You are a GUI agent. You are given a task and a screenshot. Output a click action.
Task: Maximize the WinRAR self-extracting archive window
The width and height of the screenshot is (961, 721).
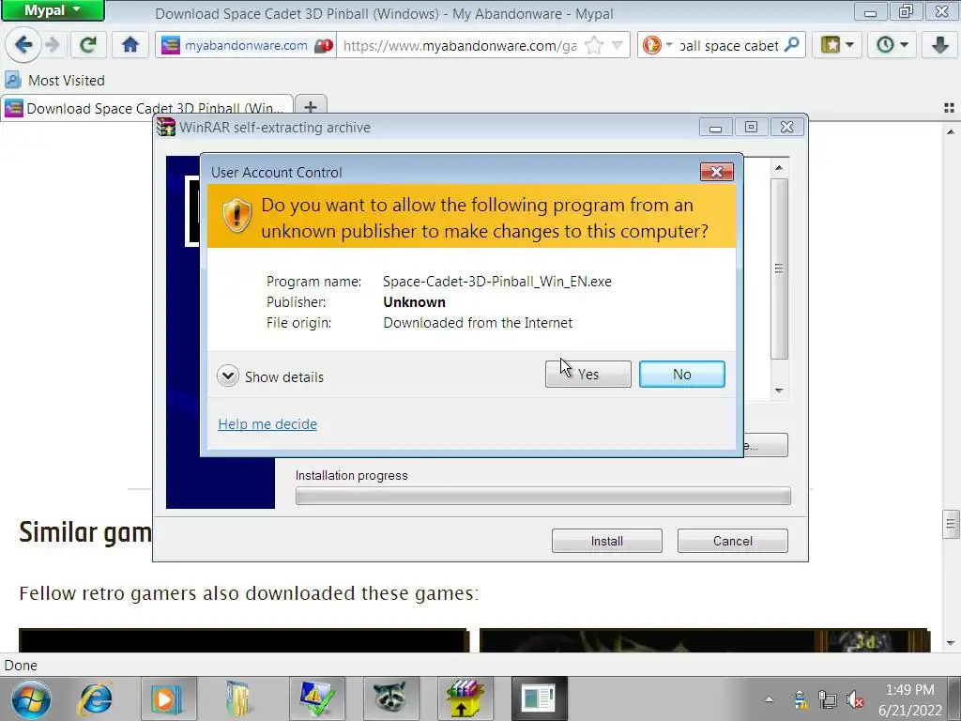(751, 127)
